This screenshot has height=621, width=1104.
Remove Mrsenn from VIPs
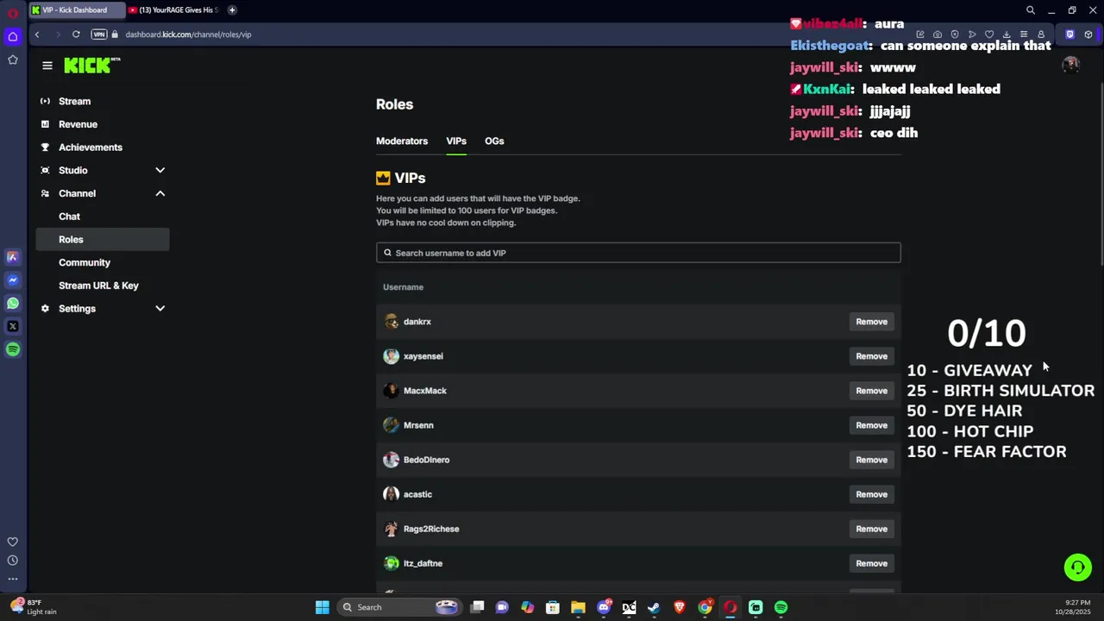[871, 425]
